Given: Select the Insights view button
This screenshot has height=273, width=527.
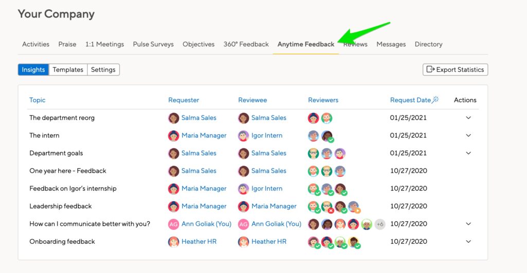Looking at the screenshot, I should 33,70.
